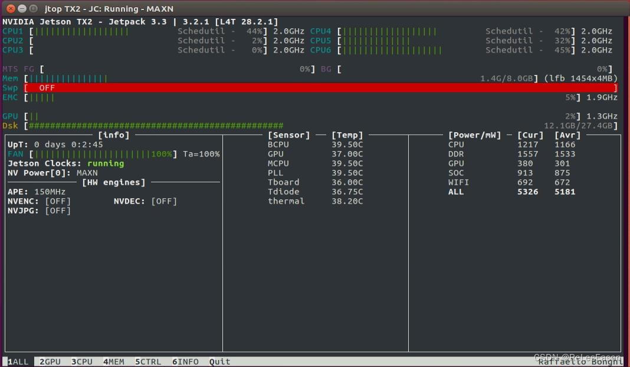Switch to the 1ALL tab
Screen dimensions: 630x367
click(18, 361)
